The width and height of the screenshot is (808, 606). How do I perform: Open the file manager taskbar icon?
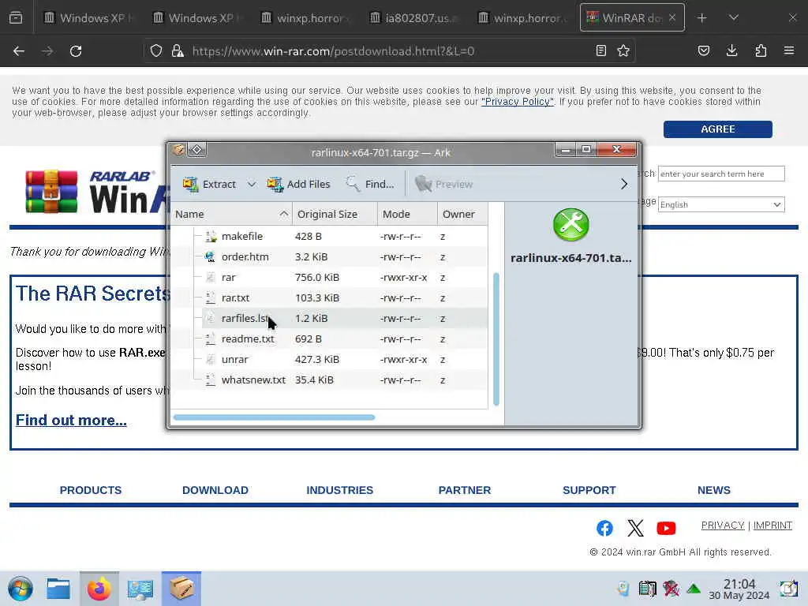pos(58,589)
